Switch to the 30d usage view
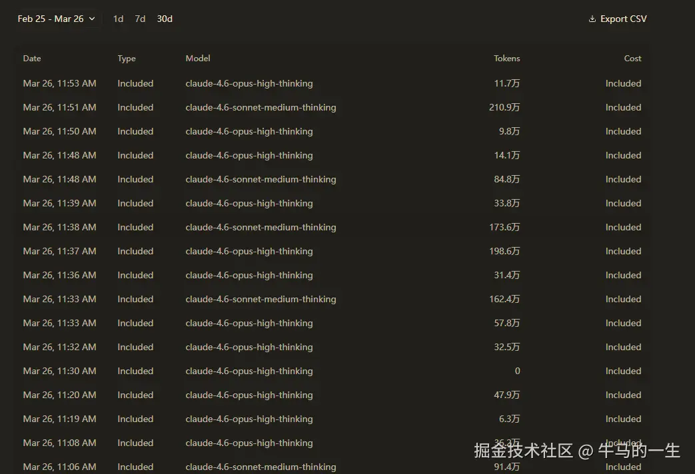 164,19
